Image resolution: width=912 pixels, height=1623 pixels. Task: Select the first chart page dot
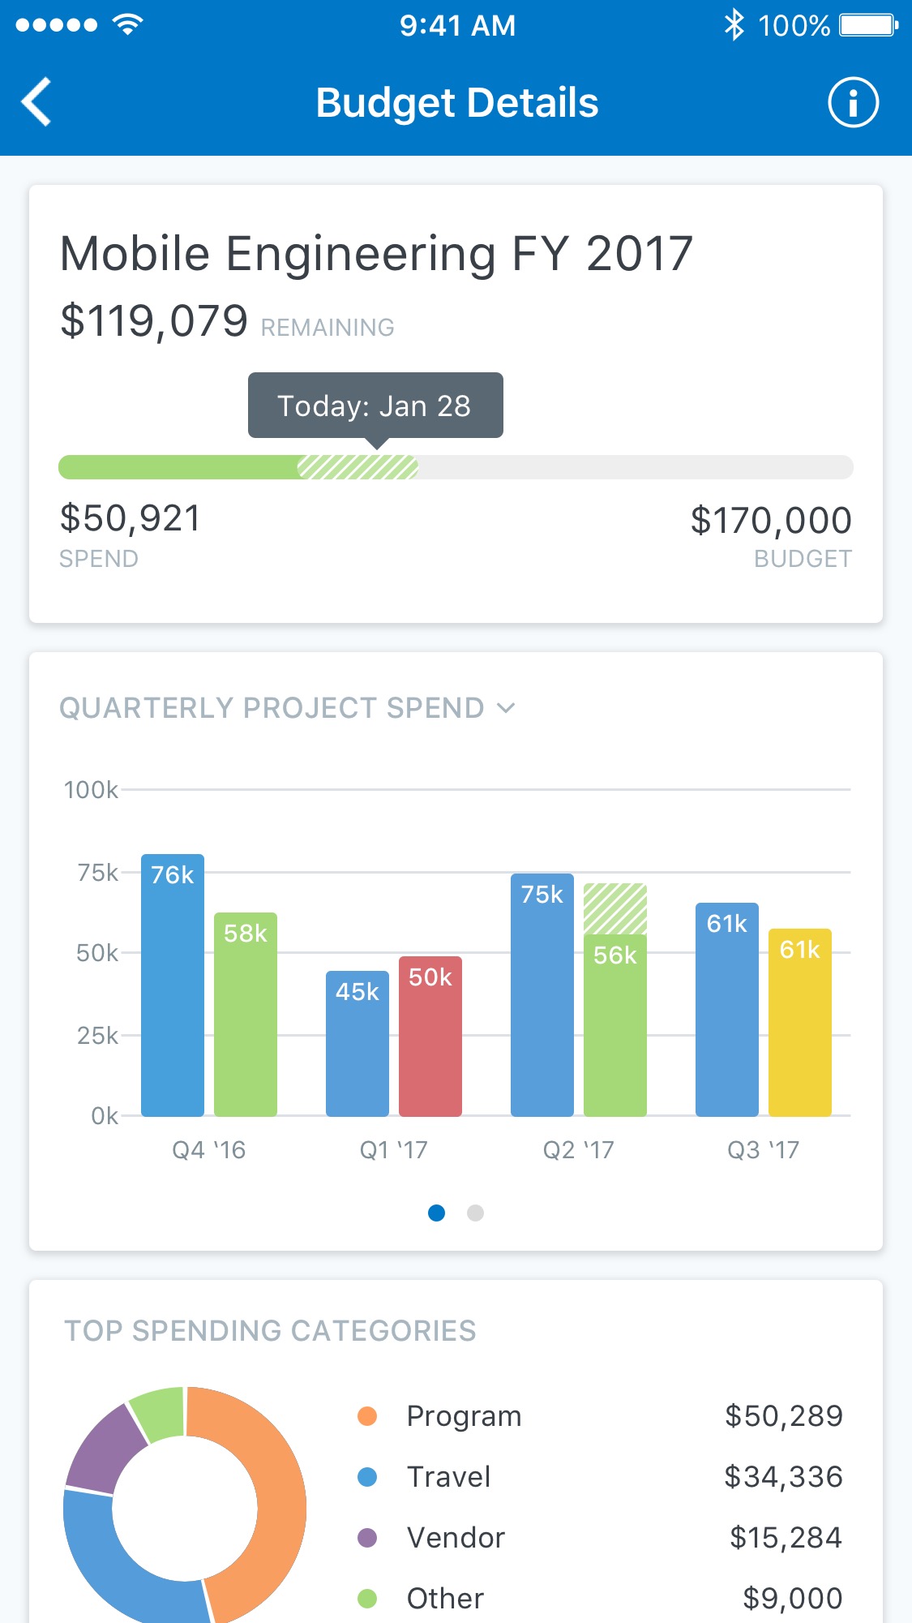436,1213
